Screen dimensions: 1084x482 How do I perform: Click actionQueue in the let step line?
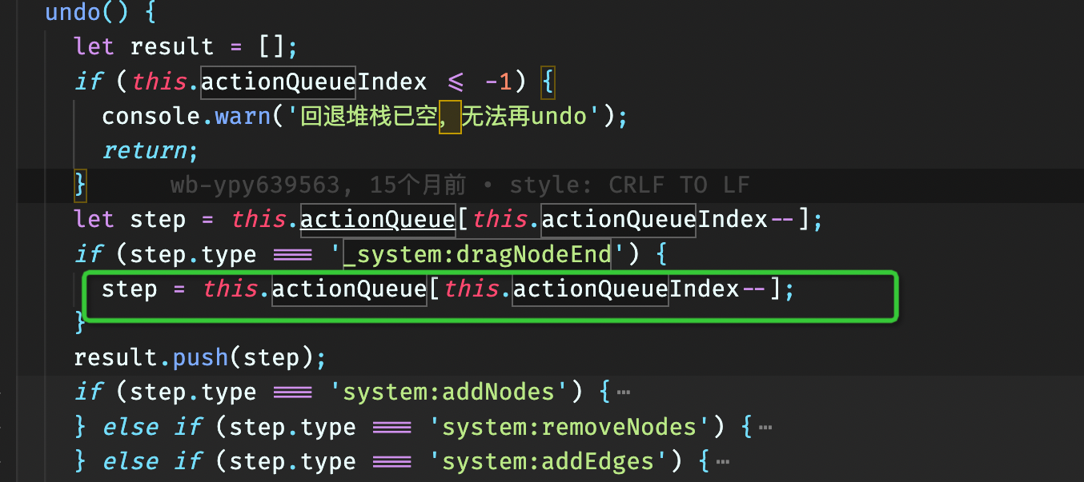pos(378,219)
